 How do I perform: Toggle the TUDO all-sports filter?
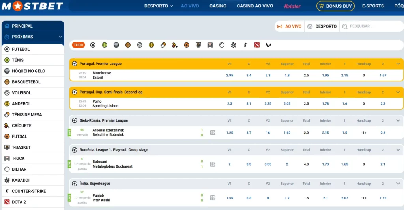click(x=79, y=45)
